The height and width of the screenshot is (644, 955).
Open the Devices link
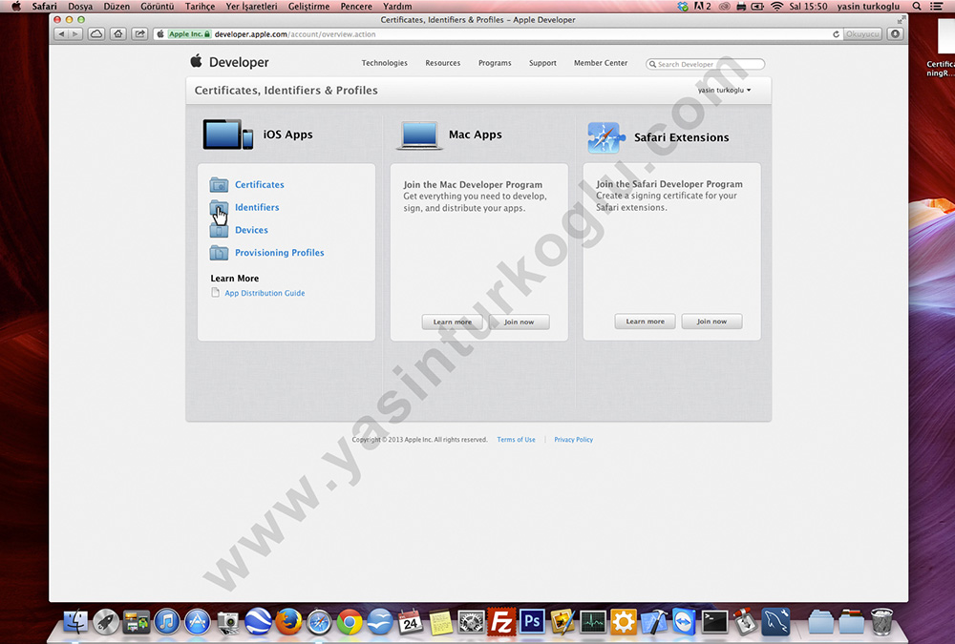[251, 230]
